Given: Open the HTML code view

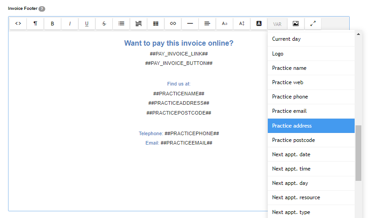Looking at the screenshot, I should coord(18,24).
